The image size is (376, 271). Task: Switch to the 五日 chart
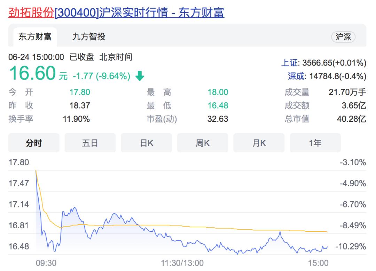point(90,143)
